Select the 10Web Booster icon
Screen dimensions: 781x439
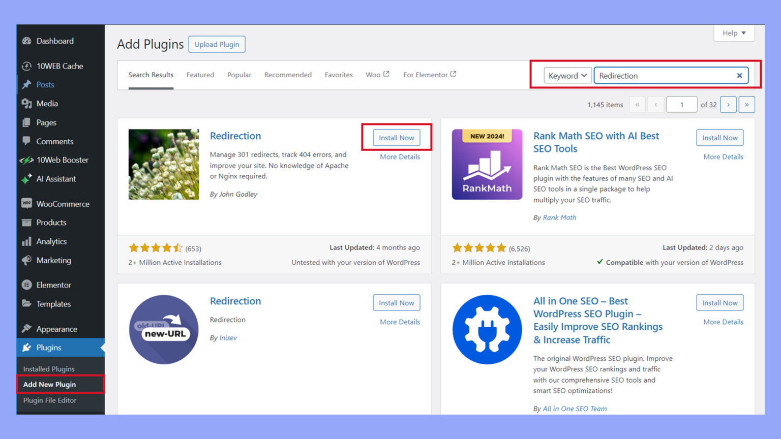[x=27, y=160]
